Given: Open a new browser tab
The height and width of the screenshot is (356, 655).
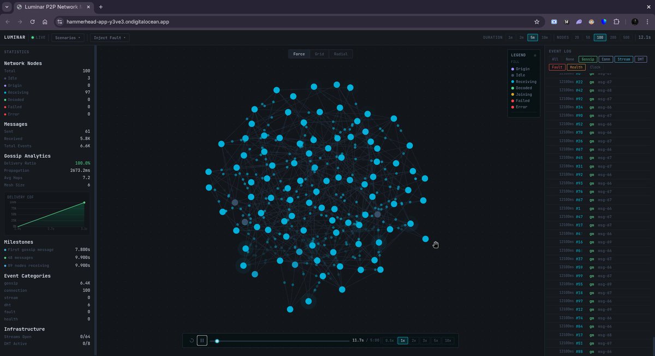Looking at the screenshot, I should 101,7.
